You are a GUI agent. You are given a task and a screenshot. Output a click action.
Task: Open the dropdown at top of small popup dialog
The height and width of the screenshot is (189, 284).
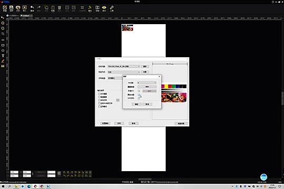[147, 83]
